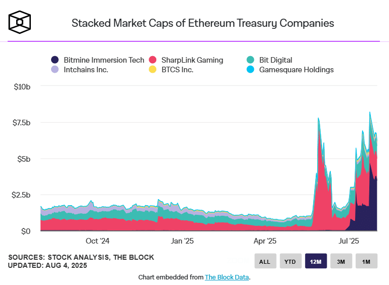Toggle Bitmine Immersion Tech legend dot
Viewport: 389px width, 285px height.
tap(55, 60)
